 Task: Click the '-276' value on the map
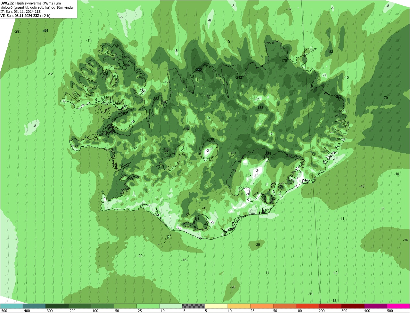pos(338,96)
